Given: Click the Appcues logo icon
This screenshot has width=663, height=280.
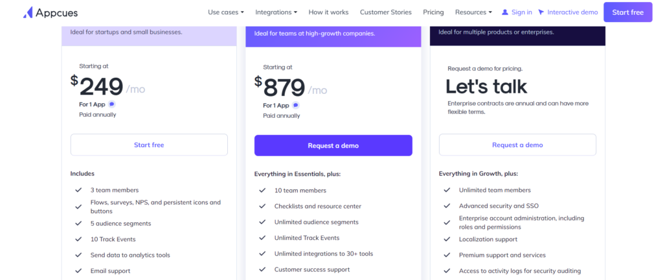Looking at the screenshot, I should 27,12.
